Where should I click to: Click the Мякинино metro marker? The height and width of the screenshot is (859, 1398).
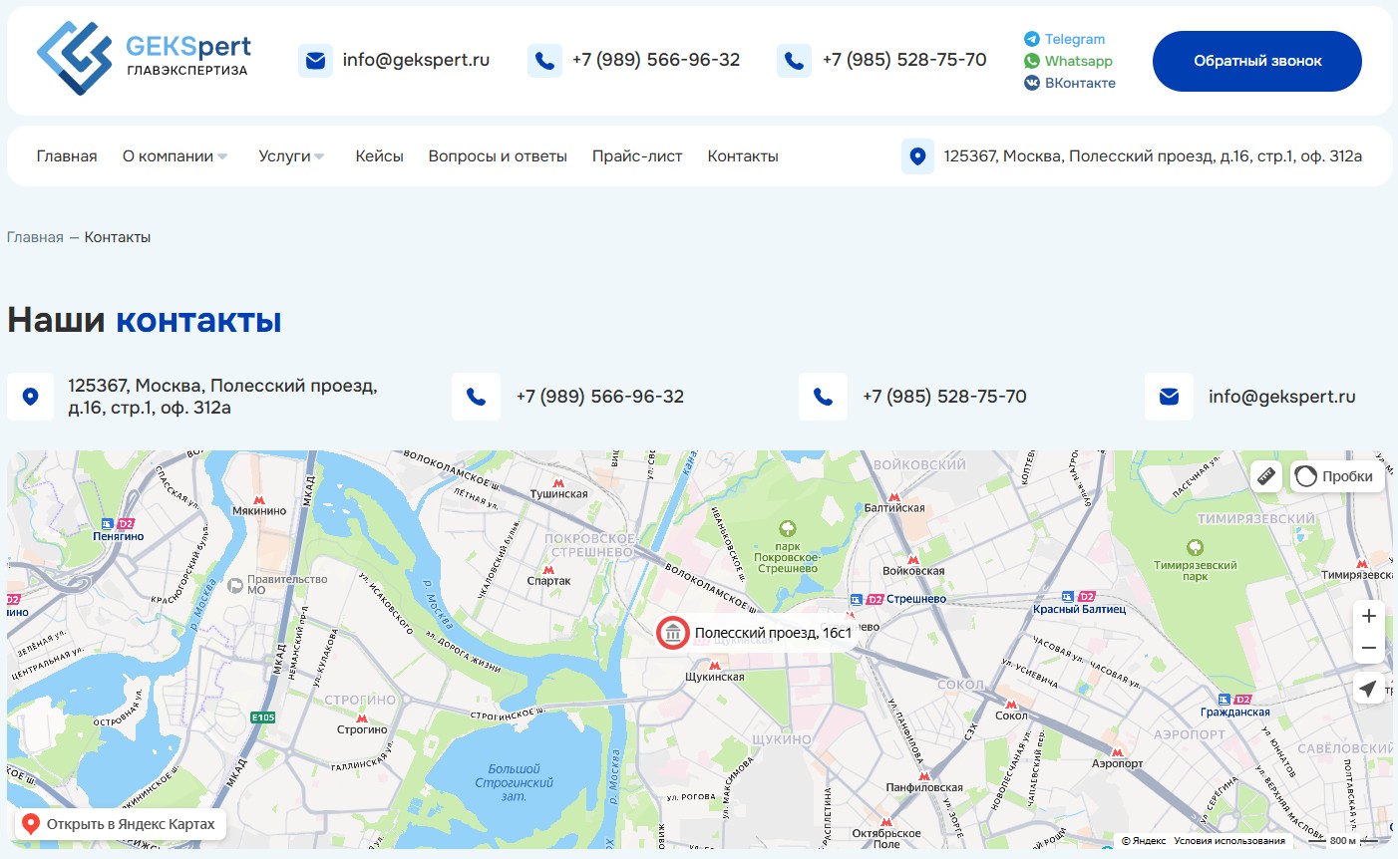[259, 500]
